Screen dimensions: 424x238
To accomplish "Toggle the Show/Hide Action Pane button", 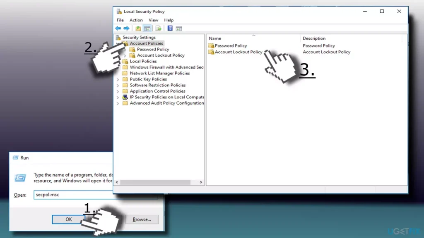I will 179,29.
